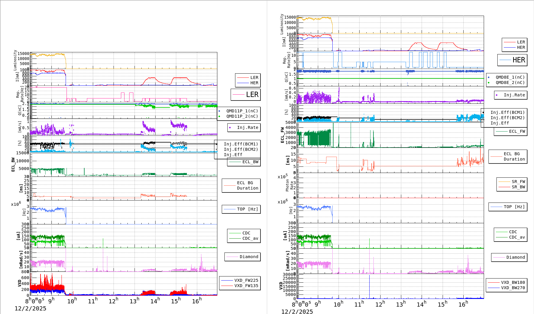Viewport: 534px width, 314px height.
Task: Click Inj.Eff(BCM1) in the left panel legend
Action: click(x=241, y=144)
